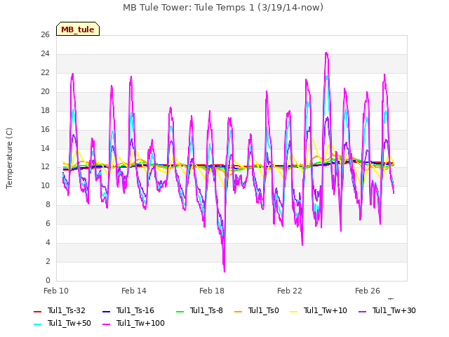Click the 18 y-axis tick label
The image size is (449, 337).
(x=45, y=111)
